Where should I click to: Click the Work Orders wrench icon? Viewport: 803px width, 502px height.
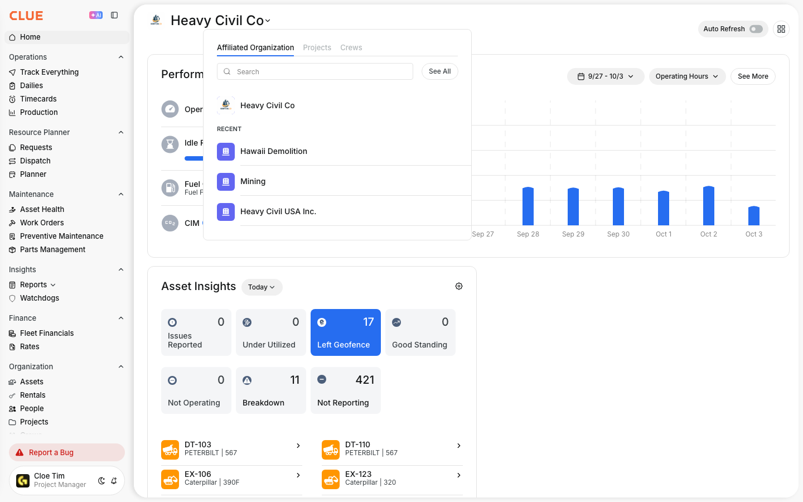click(12, 223)
